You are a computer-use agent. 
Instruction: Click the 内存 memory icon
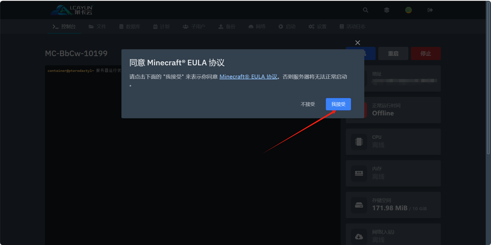click(359, 173)
